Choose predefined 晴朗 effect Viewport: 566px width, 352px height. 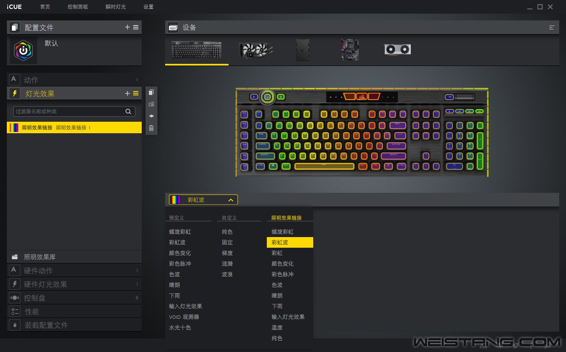click(174, 285)
